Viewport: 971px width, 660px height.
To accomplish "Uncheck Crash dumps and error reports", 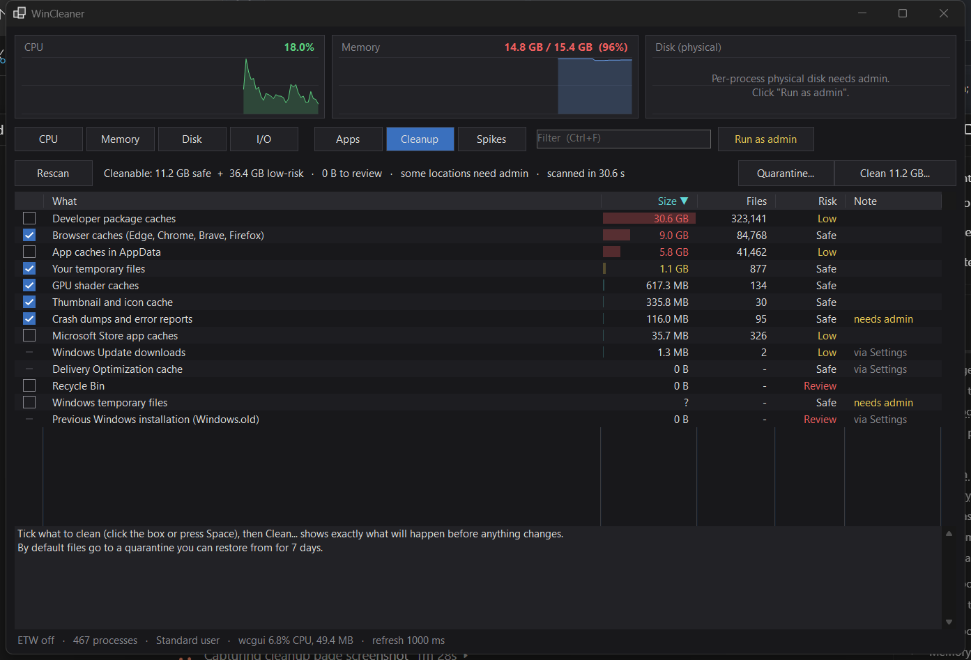I will pos(29,319).
